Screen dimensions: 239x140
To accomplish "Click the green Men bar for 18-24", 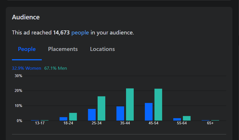I will pos(73,117).
